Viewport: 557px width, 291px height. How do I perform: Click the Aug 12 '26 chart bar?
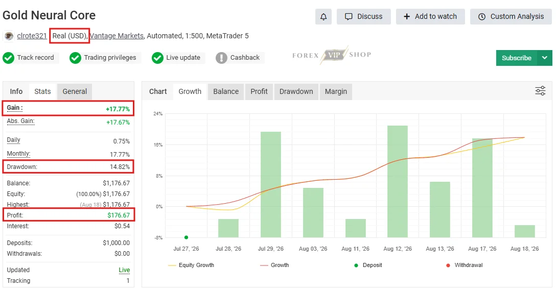[398, 181]
